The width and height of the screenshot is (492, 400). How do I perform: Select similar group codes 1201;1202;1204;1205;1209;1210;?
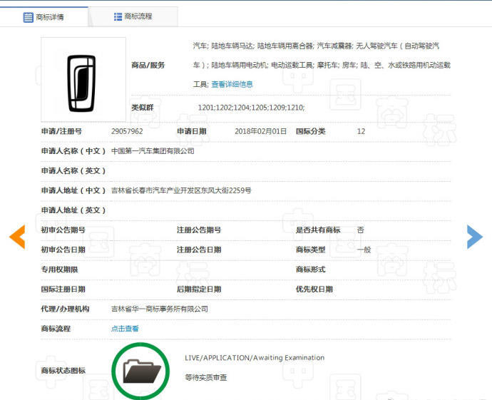click(x=251, y=108)
